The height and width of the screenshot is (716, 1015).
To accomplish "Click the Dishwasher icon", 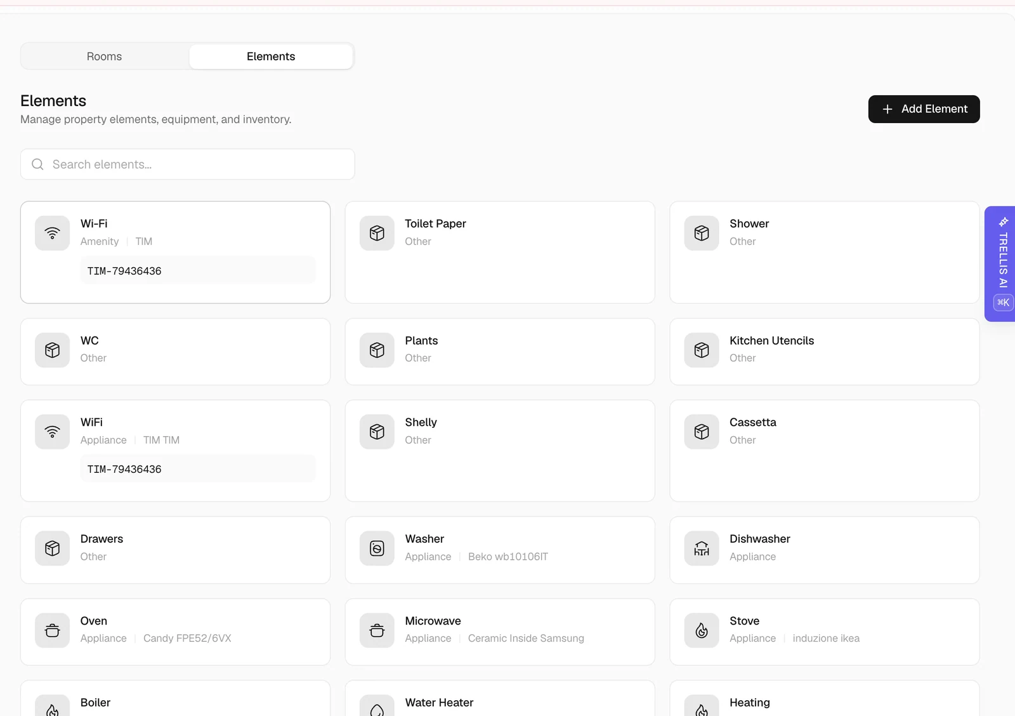I will coord(702,548).
